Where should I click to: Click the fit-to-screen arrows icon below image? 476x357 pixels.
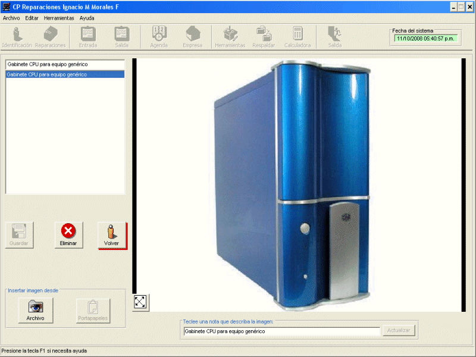pos(140,302)
